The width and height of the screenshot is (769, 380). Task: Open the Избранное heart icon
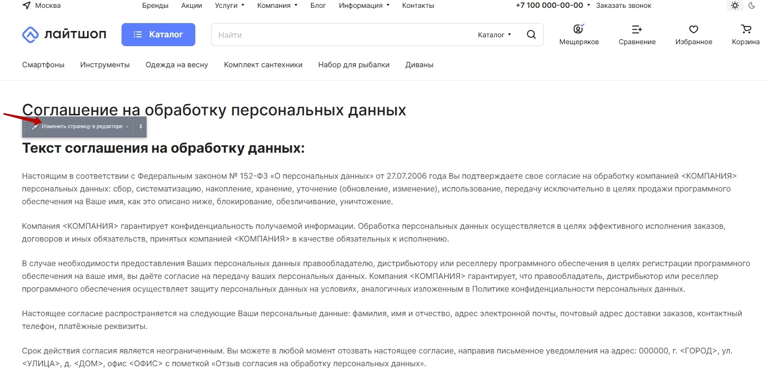(x=693, y=29)
